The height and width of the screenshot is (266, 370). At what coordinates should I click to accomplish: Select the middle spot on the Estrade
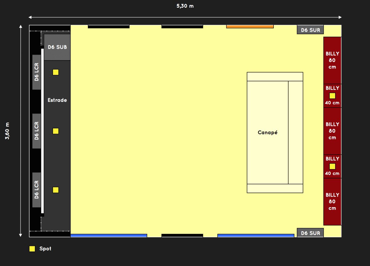55,131
